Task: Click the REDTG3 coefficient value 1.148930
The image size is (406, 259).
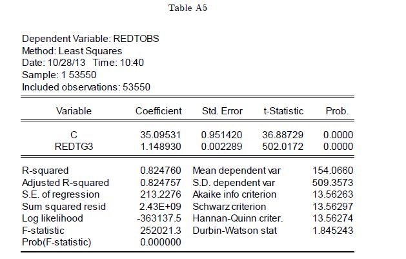Action: pyautogui.click(x=161, y=147)
